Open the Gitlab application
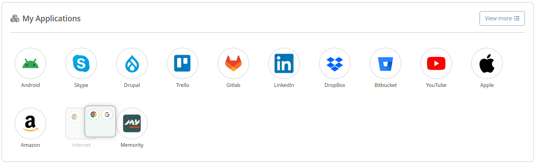 tap(233, 64)
